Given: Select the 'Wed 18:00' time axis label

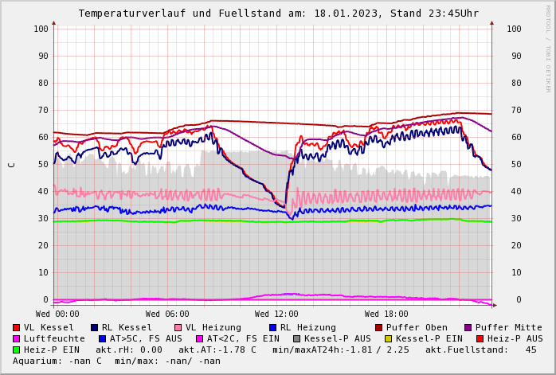Looking at the screenshot, I should point(386,314).
